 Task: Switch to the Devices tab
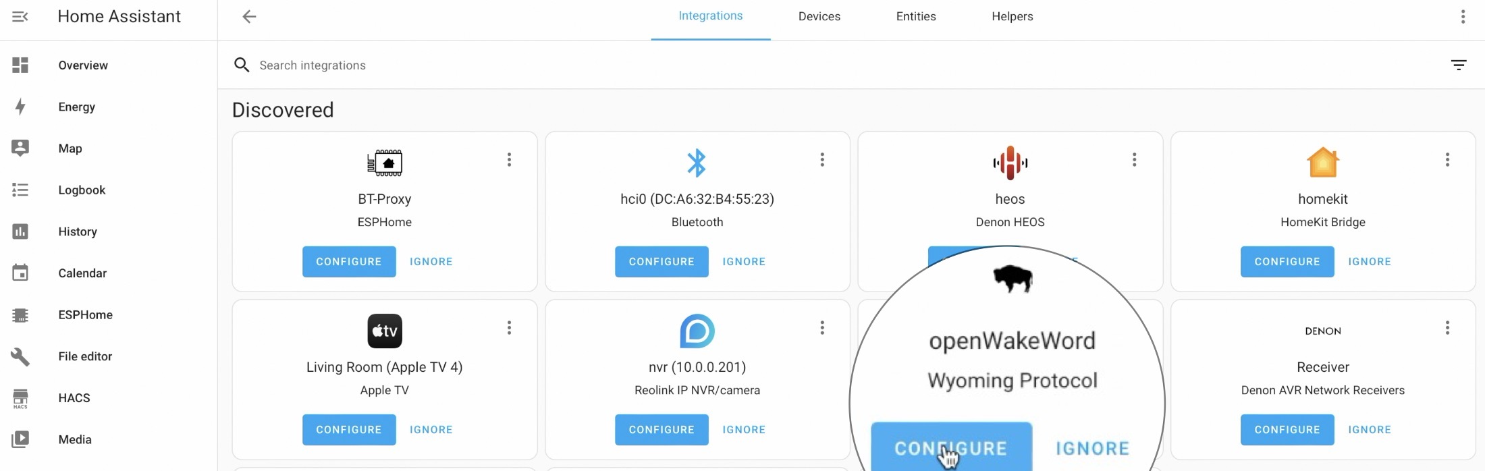point(819,16)
